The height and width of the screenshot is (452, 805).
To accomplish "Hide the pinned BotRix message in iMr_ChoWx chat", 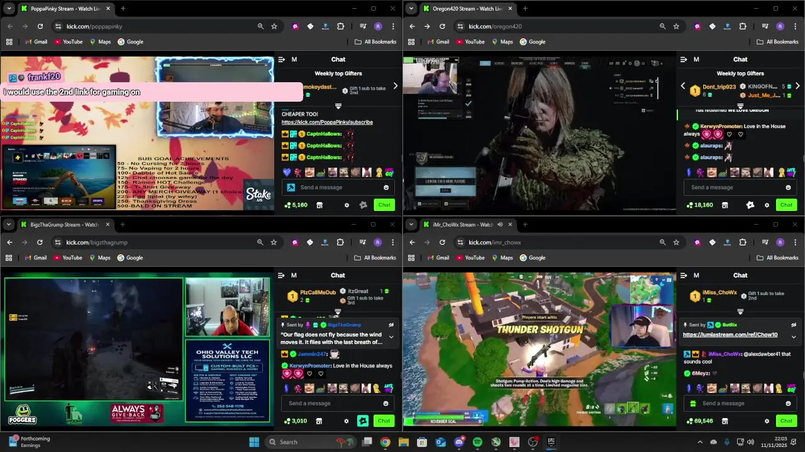I will [793, 325].
